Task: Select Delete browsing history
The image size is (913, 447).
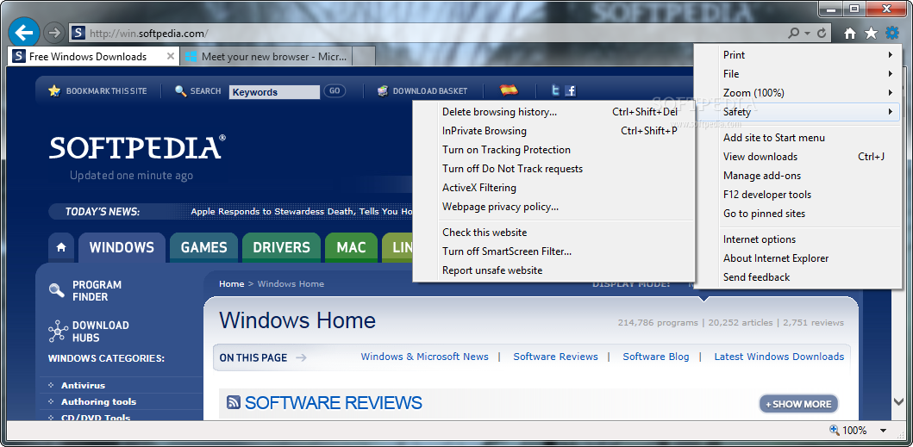Action: (553, 112)
